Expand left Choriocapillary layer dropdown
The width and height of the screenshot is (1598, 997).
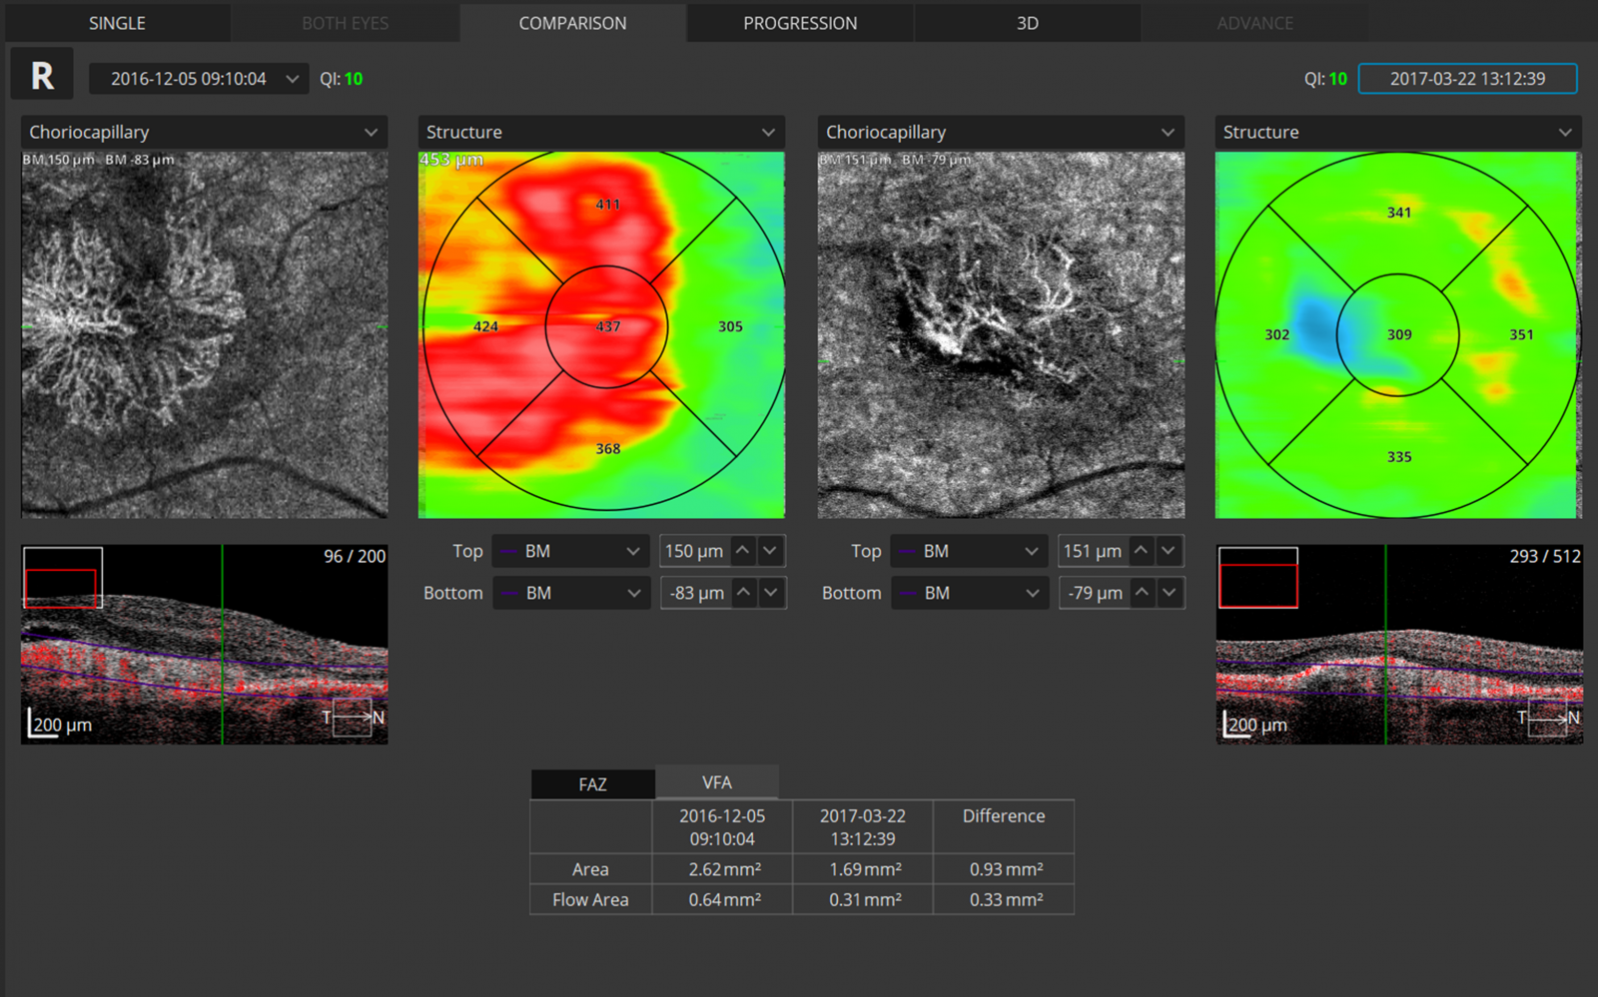point(204,132)
